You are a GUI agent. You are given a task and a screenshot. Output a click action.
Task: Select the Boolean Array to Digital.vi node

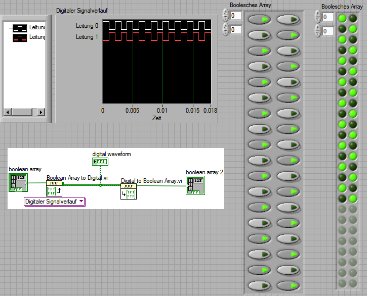54,188
